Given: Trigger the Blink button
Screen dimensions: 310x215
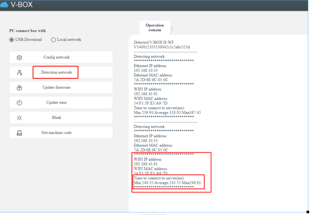Looking at the screenshot, I should coord(61,117).
